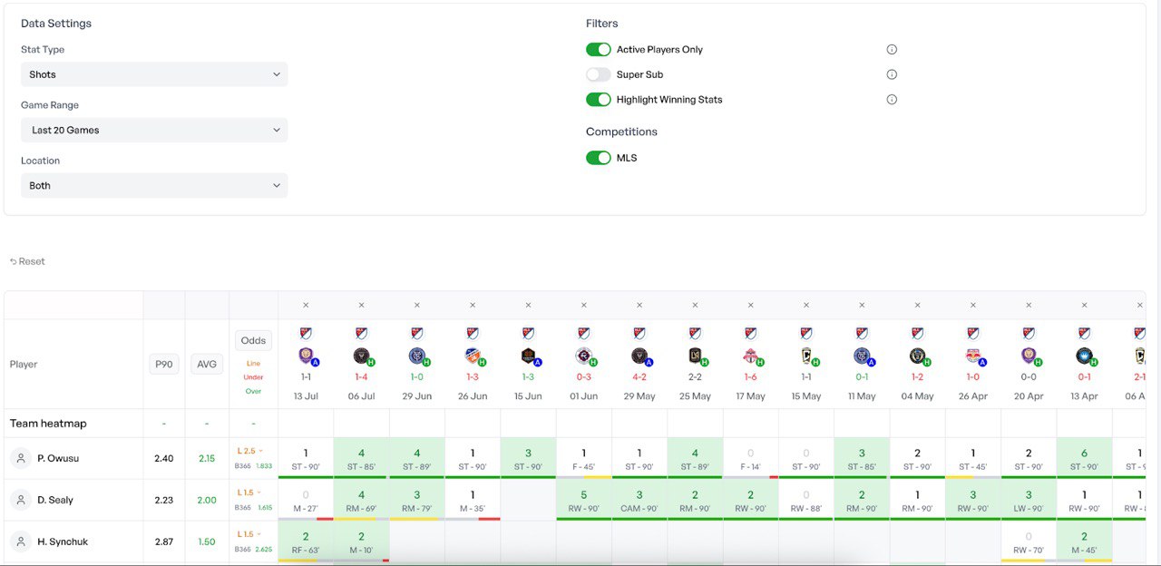Image resolution: width=1161 pixels, height=566 pixels.
Task: Enable the Super Sub toggle
Action: click(599, 74)
